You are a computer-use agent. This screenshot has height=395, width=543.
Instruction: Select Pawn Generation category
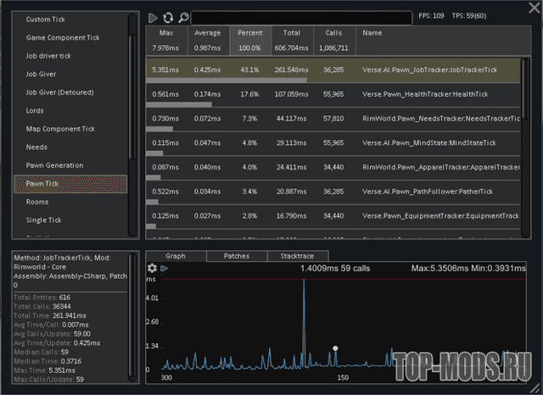70,165
